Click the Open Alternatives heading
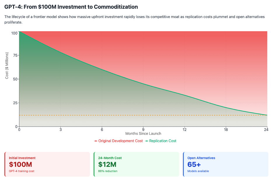 (x=201, y=158)
